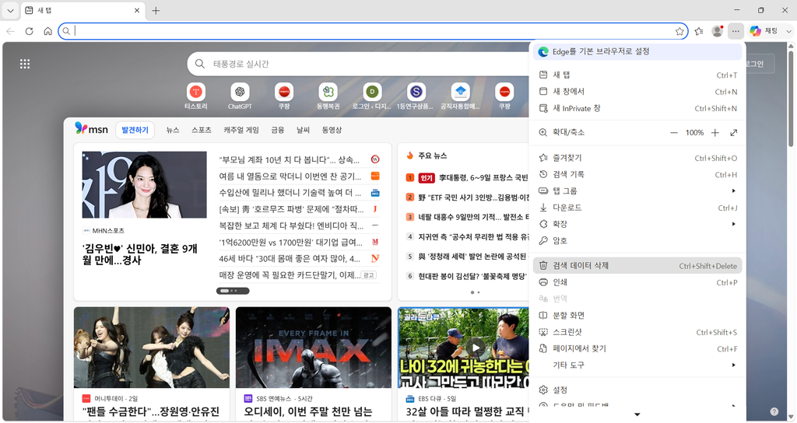797x423 pixels.
Task: Open the 장원영·안유진 article thumbnail
Action: [x=152, y=348]
